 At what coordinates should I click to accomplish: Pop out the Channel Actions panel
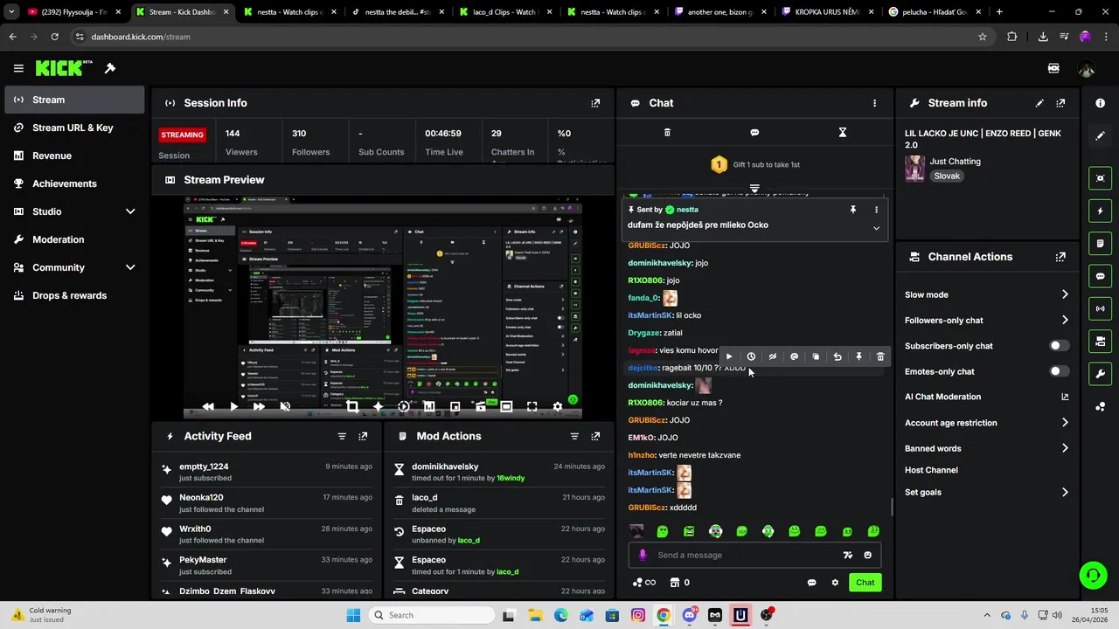click(1060, 257)
